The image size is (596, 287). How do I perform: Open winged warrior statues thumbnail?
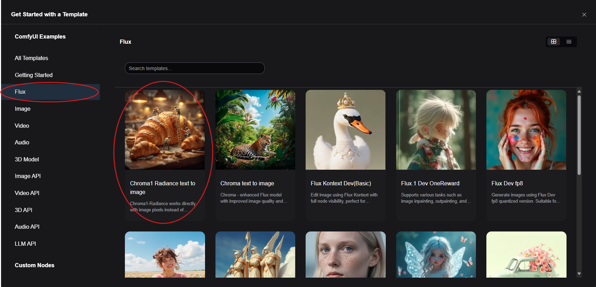(255, 254)
